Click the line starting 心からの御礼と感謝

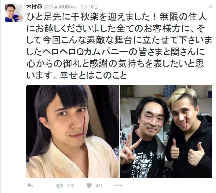pyautogui.click(x=115, y=64)
